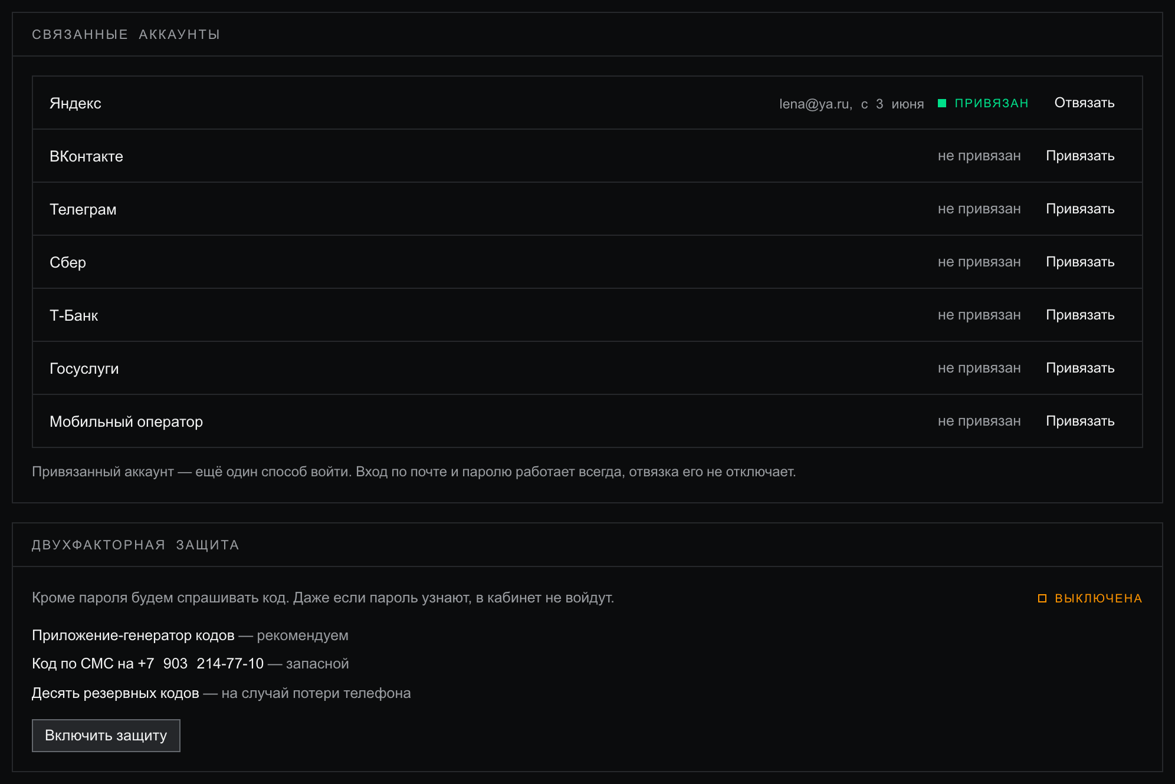Click the Включить защиту button
The width and height of the screenshot is (1175, 784).
pos(106,736)
